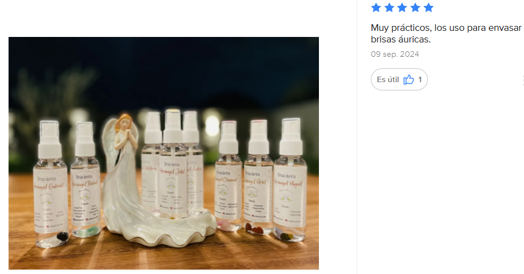The width and height of the screenshot is (524, 274).
Task: Click the first blue rating star
Action: click(x=376, y=8)
